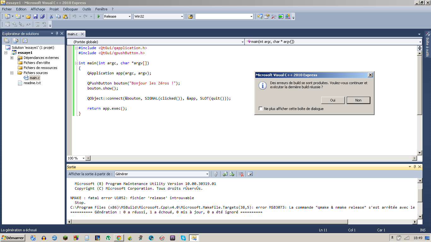Open the Solution Explorer toolbar icon

[260, 16]
